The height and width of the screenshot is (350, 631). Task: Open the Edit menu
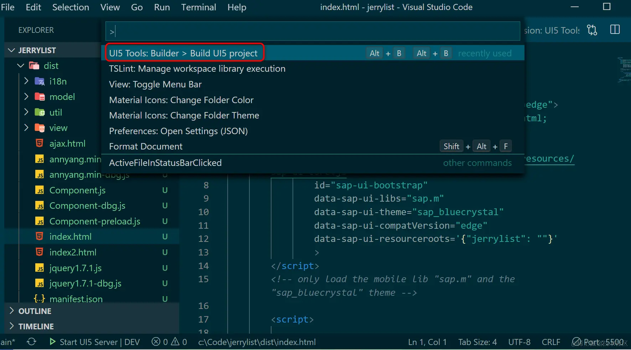[x=33, y=7]
